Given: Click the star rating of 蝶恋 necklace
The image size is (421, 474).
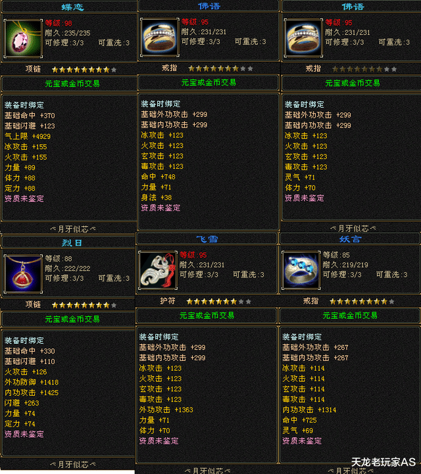Looking at the screenshot, I should click(84, 70).
